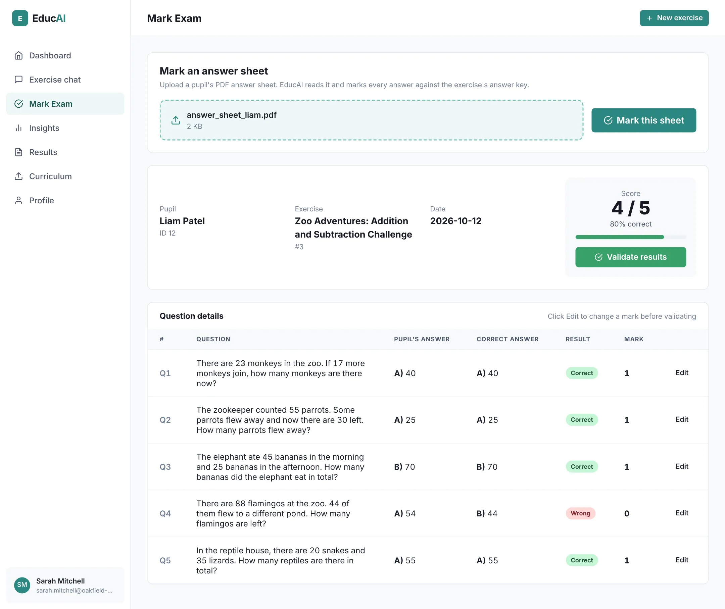Image resolution: width=725 pixels, height=609 pixels.
Task: Click the Mark this sheet button
Action: point(643,120)
